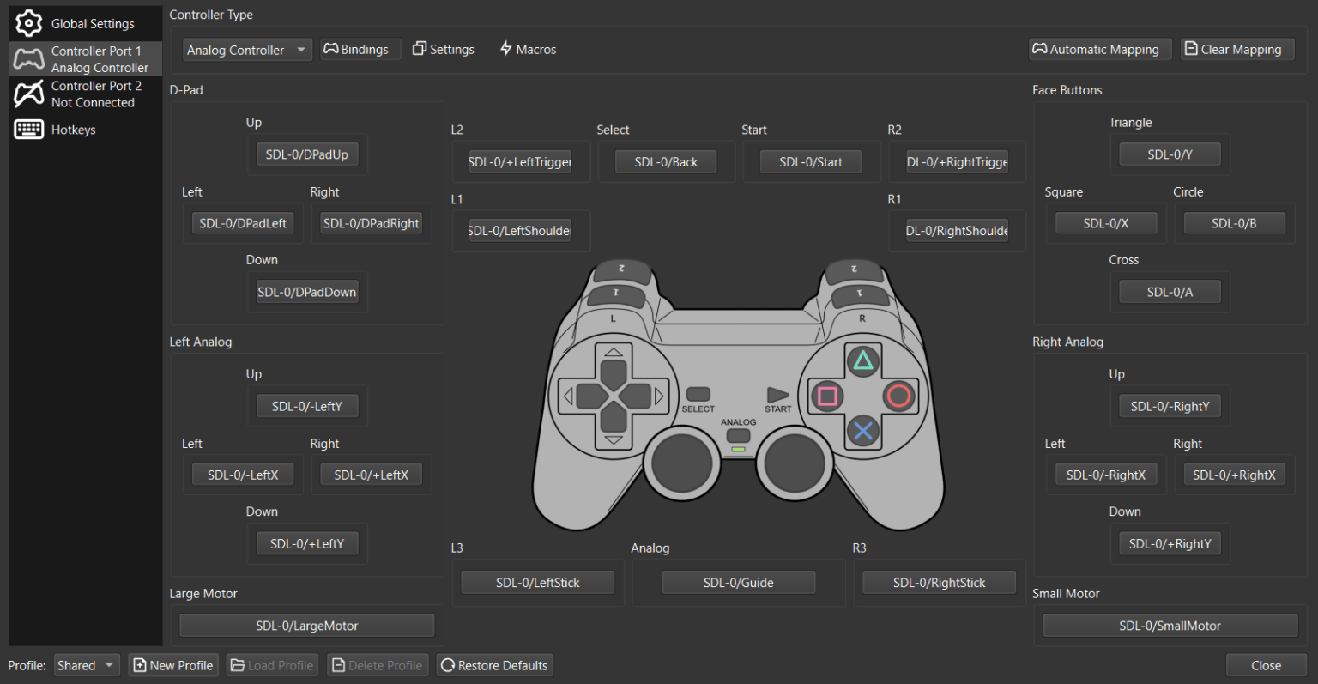Switch to the Bindings tab
The image size is (1318, 684).
[355, 50]
